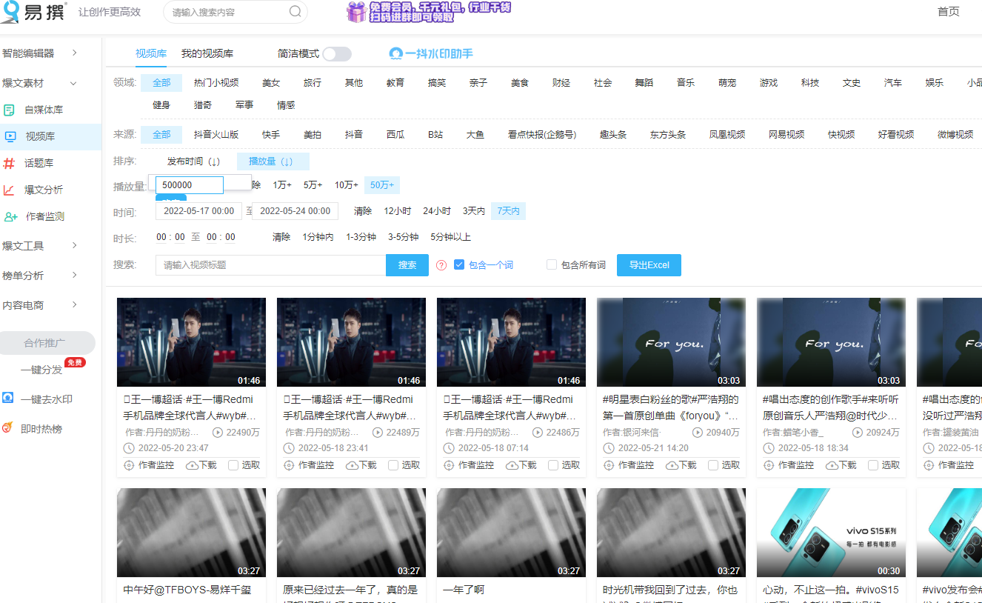Click the clock icon beside 2022-05-21 14:20

609,448
